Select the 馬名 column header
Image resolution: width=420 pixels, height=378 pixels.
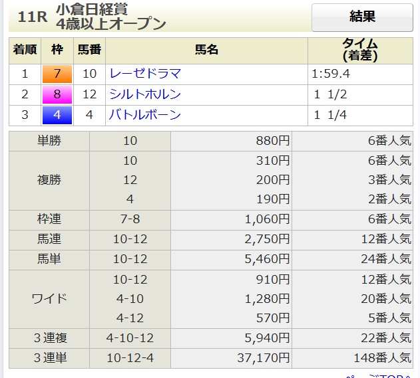click(206, 50)
